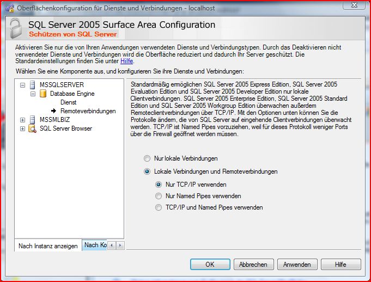Click the MSSQLSERVER server instance icon
Image resolution: width=371 pixels, height=282 pixels.
click(x=33, y=85)
